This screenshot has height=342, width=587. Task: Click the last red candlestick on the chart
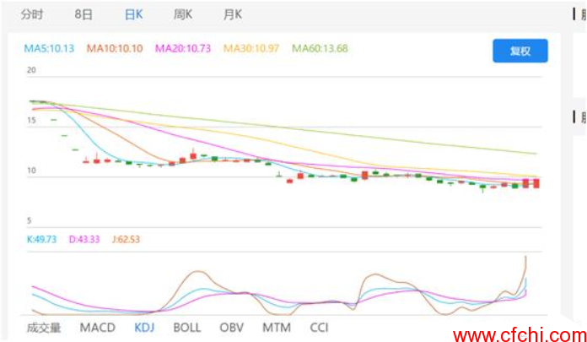click(536, 183)
